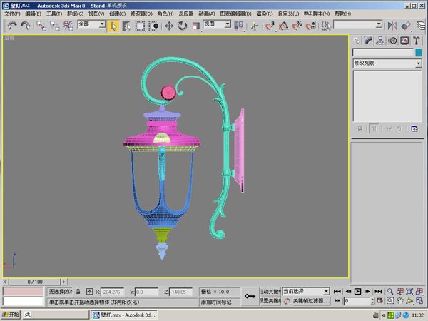This screenshot has width=428, height=321.
Task: Open the 文件(F) menu
Action: coord(12,14)
